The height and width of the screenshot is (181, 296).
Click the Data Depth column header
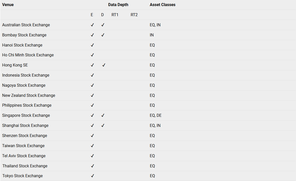click(x=118, y=5)
